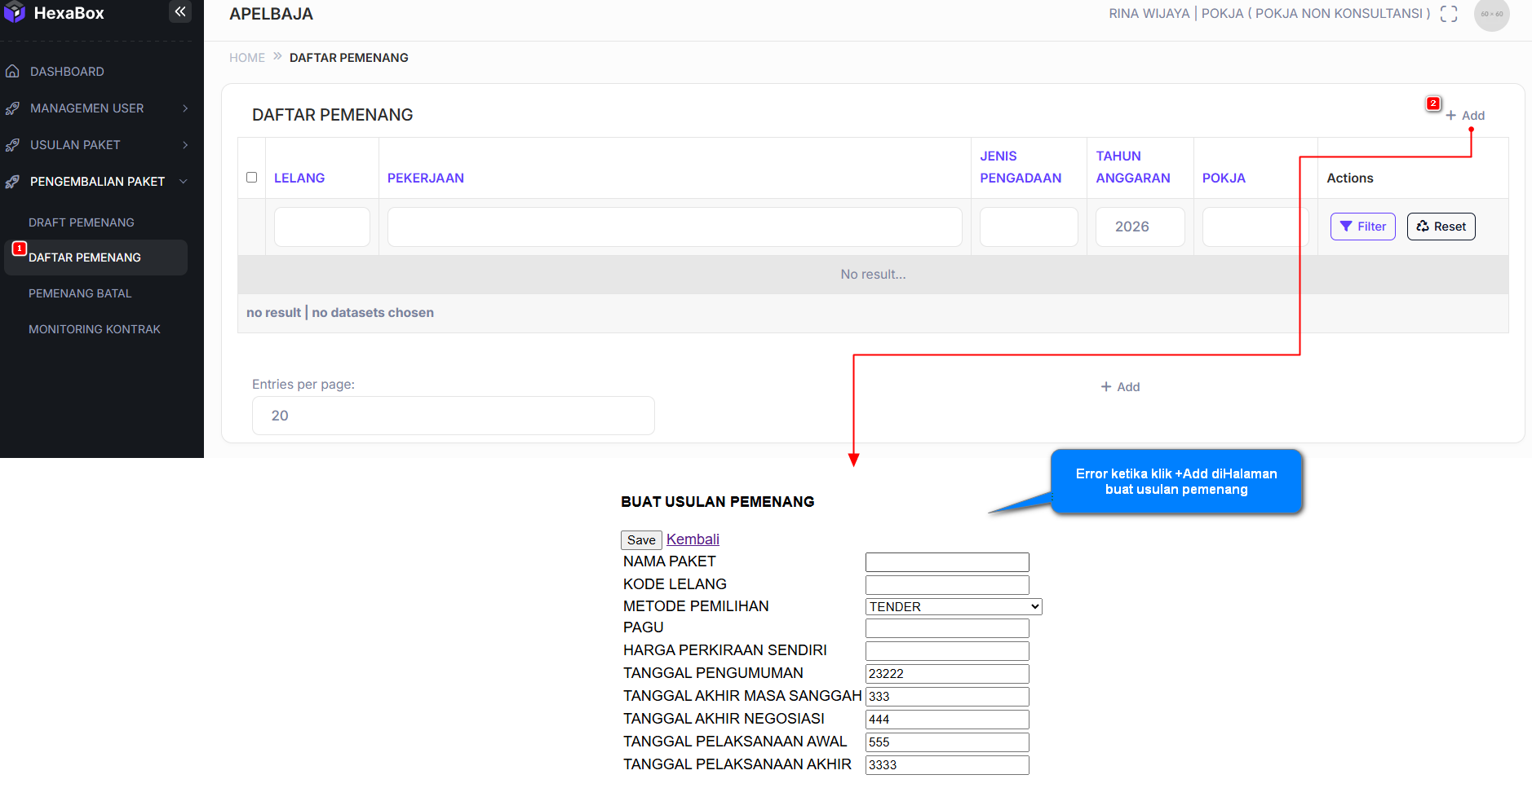Open the Metode Pemilihan dropdown
This screenshot has height=788, width=1532.
click(953, 606)
